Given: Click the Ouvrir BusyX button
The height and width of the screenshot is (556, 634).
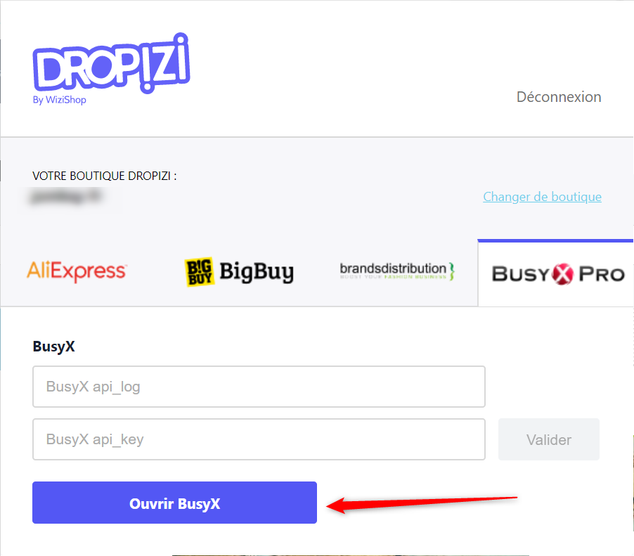Looking at the screenshot, I should [x=175, y=503].
